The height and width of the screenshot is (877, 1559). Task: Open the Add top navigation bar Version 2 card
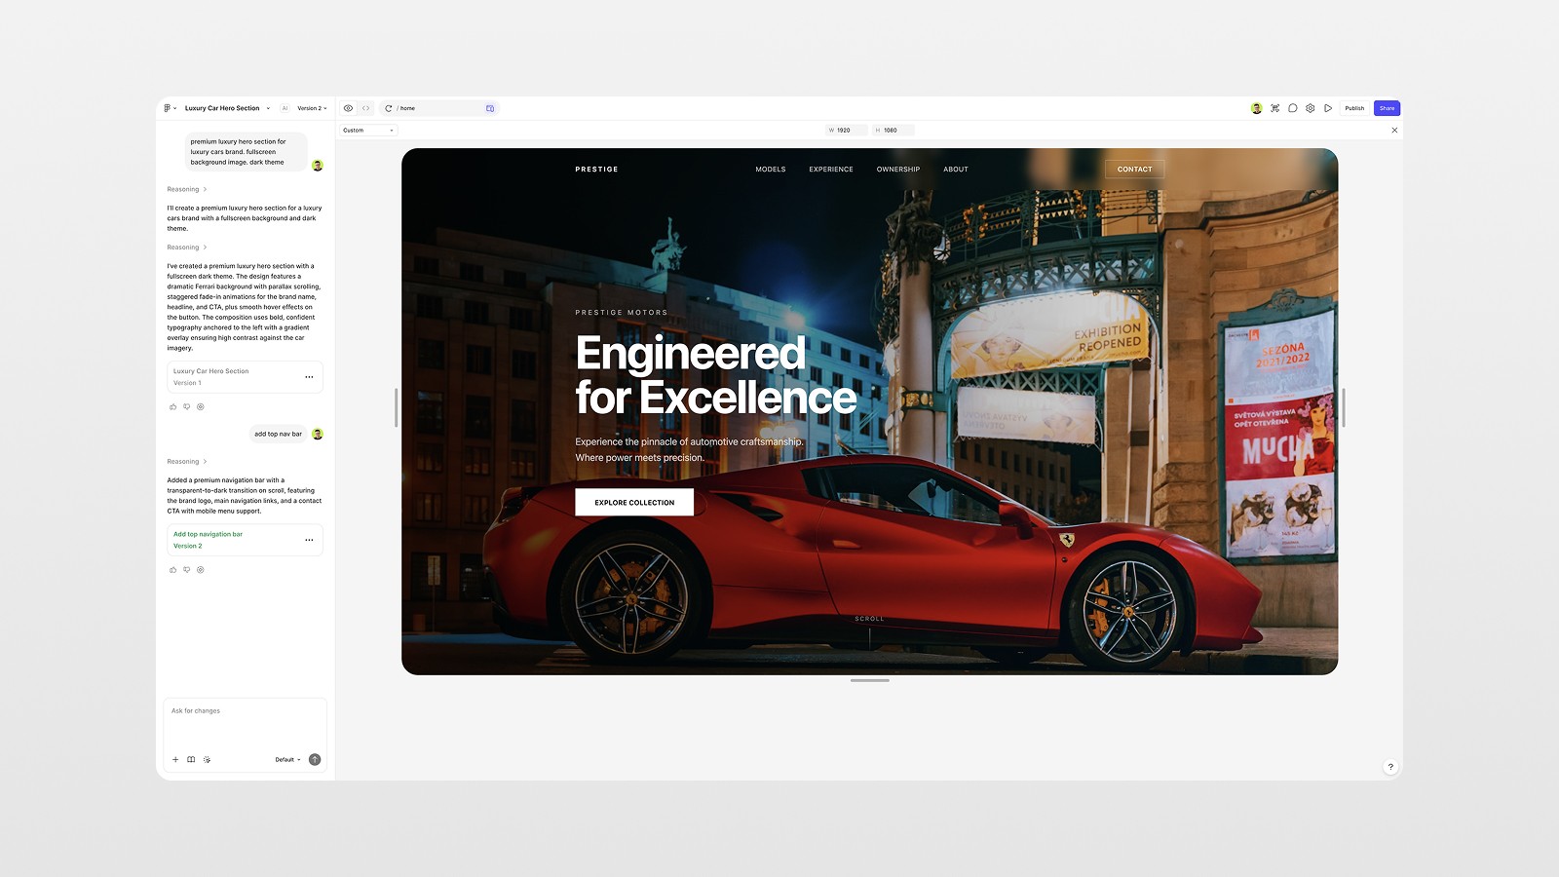click(245, 540)
